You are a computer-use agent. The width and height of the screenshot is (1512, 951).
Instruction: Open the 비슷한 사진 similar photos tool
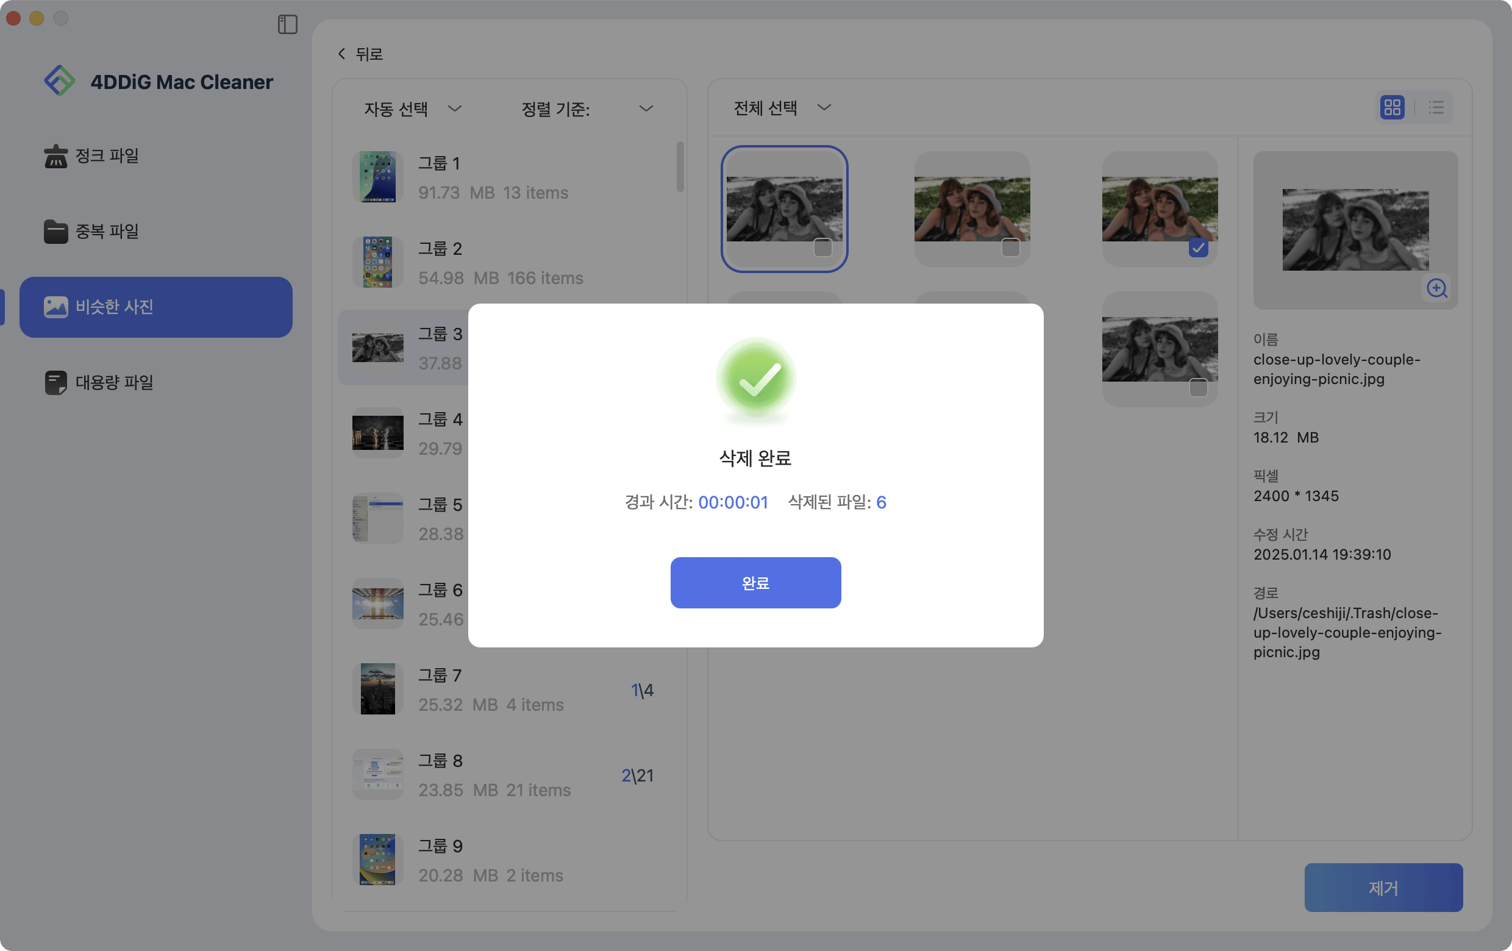[113, 307]
